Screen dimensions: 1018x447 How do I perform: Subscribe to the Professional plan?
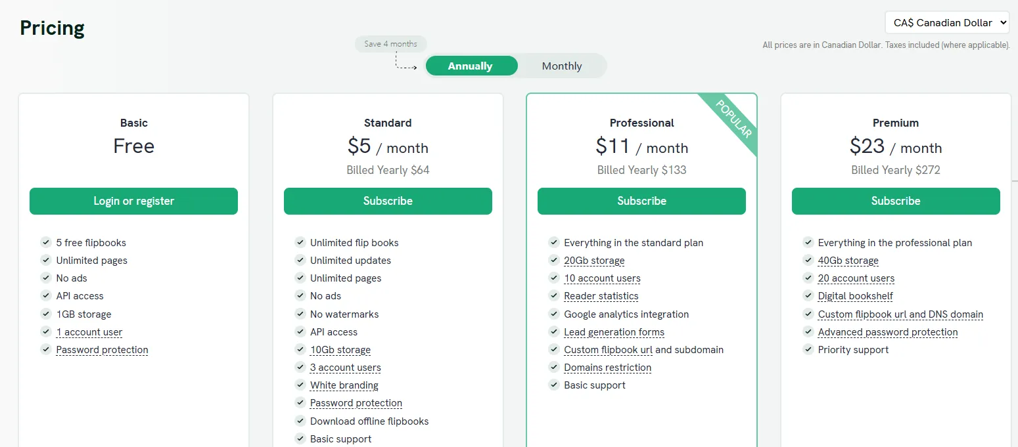pos(641,201)
